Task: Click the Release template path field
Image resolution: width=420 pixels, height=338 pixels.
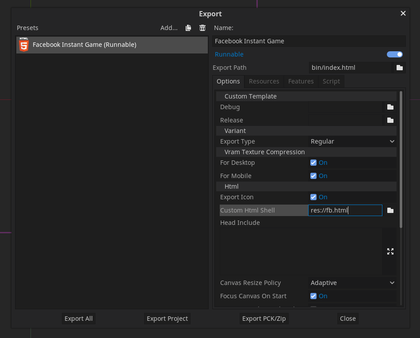Action: coord(345,120)
